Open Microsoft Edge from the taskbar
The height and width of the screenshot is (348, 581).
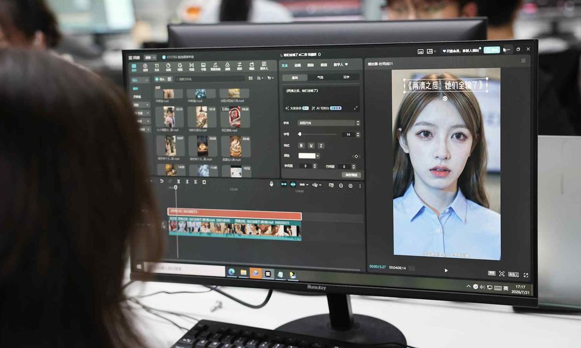click(x=231, y=272)
